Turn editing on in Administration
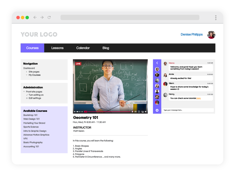 36,95
